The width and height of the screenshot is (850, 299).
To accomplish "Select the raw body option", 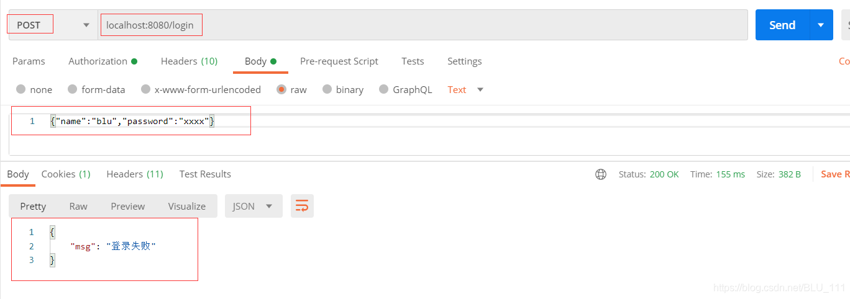I will [291, 89].
